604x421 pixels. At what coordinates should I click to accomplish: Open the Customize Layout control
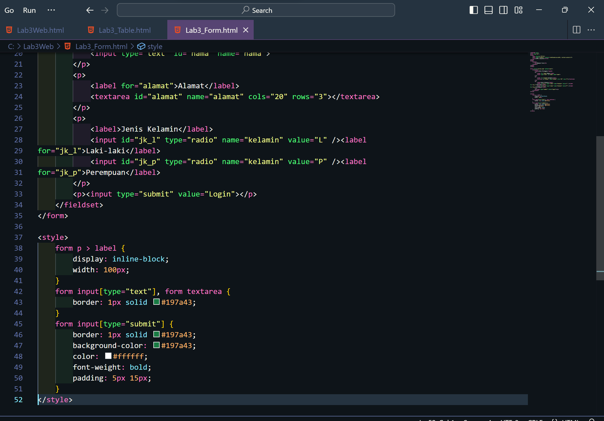coord(518,10)
